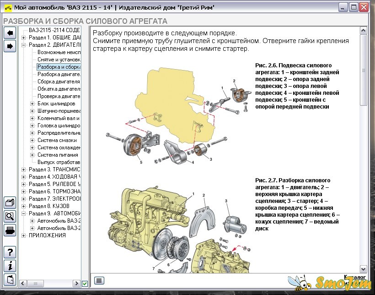Click tree panel scroll right arrow
375x295 pixels.
point(76,284)
